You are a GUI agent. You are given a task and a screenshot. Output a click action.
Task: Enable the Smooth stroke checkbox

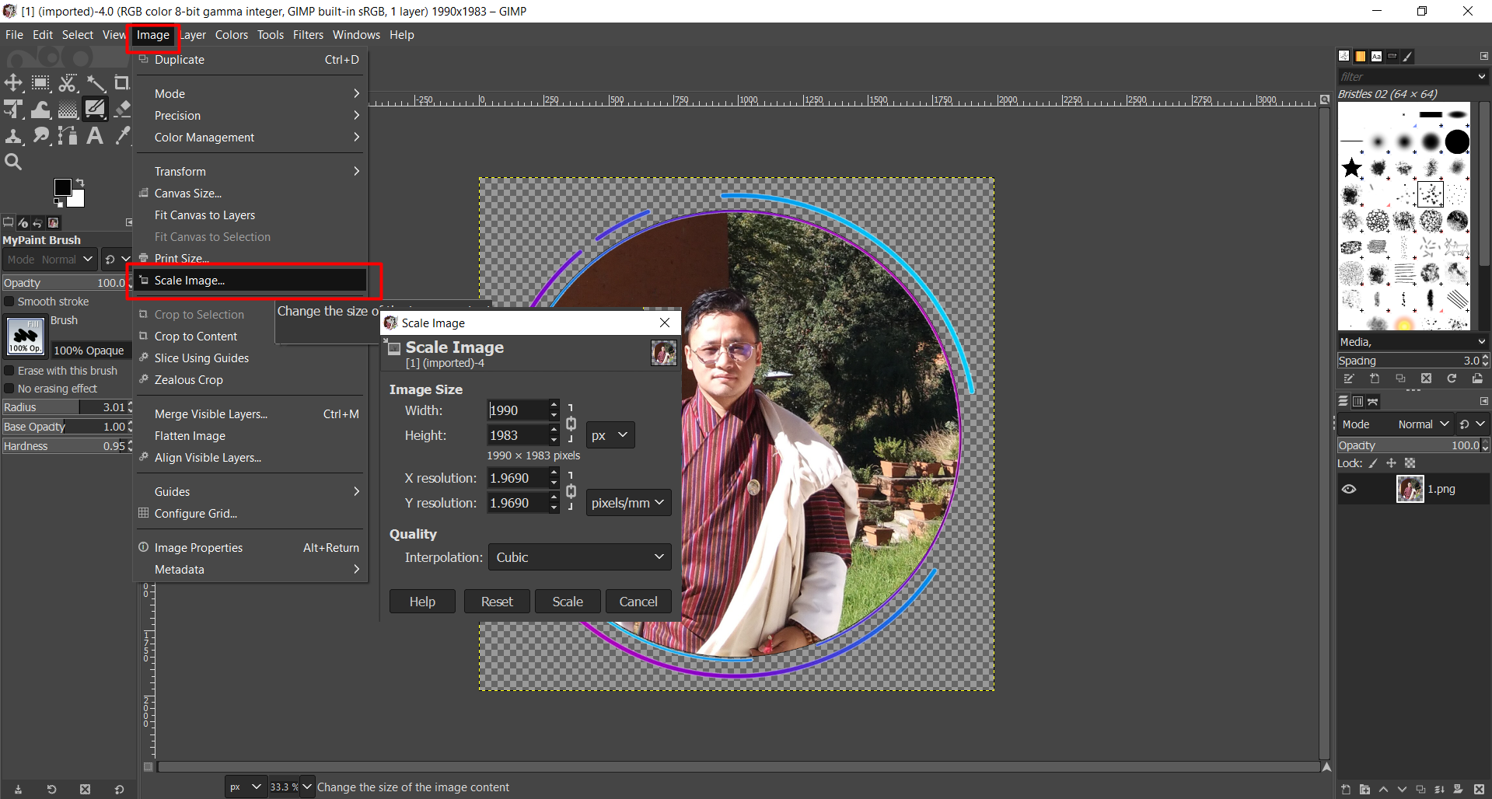(x=9, y=302)
